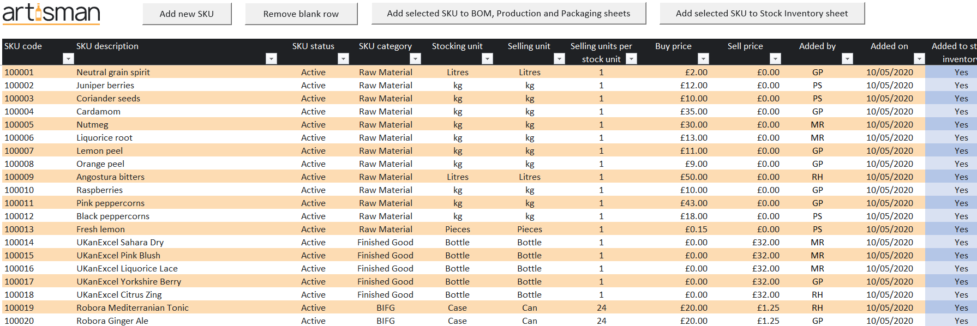Add selected SKU to BOM, Production and Packaging sheets

tap(508, 14)
